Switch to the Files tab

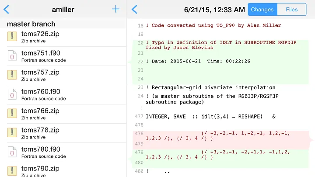[x=291, y=9]
